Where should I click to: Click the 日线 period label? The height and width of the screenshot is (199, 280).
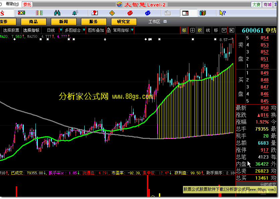tap(51, 30)
